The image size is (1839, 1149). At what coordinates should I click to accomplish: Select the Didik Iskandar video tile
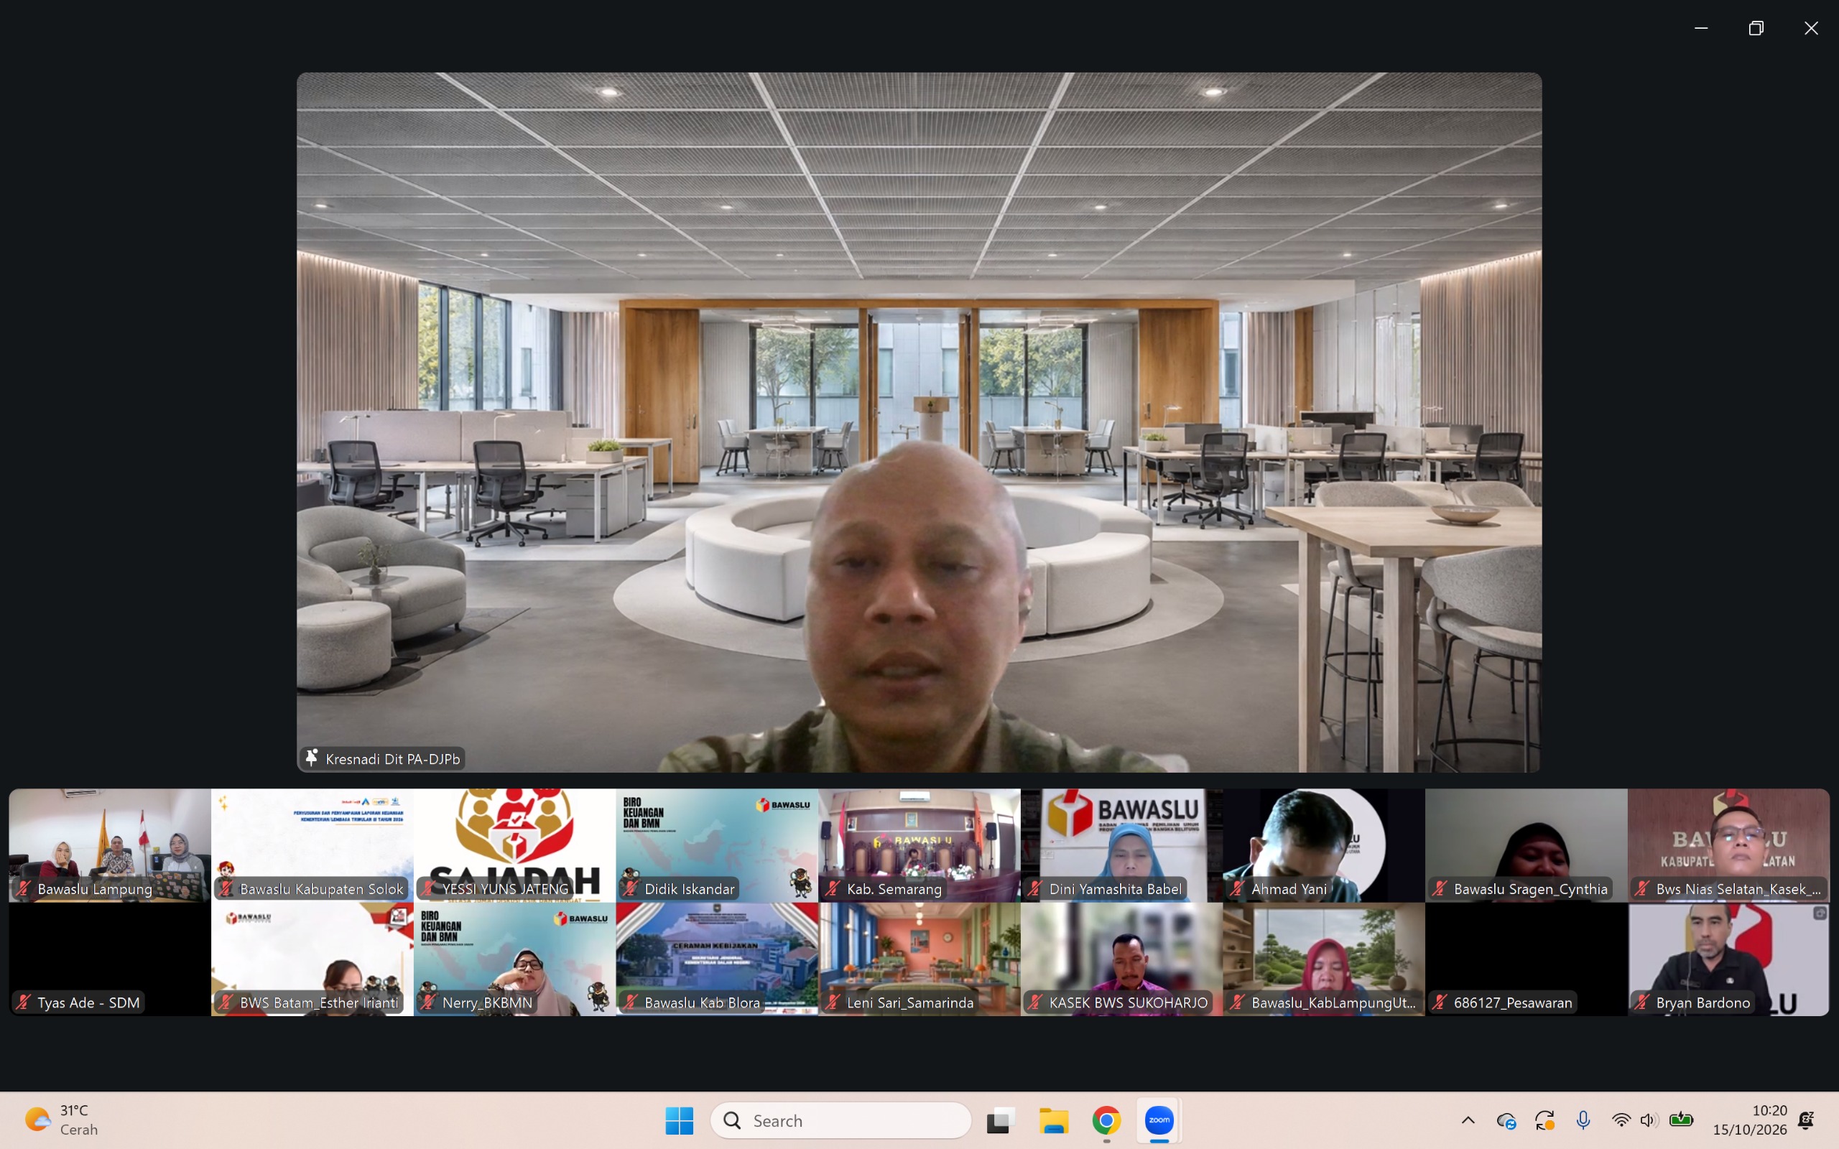click(x=717, y=845)
